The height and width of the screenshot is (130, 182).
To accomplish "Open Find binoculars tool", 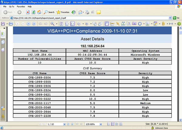I will pos(123,24).
